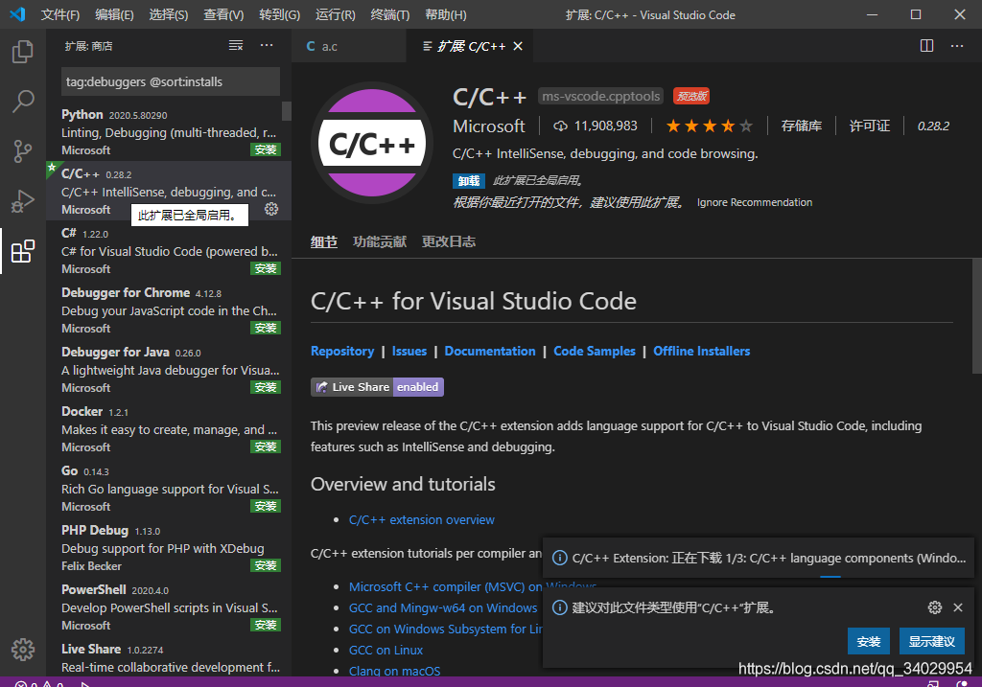Select the 细节 details tab
The width and height of the screenshot is (982, 687).
[324, 241]
